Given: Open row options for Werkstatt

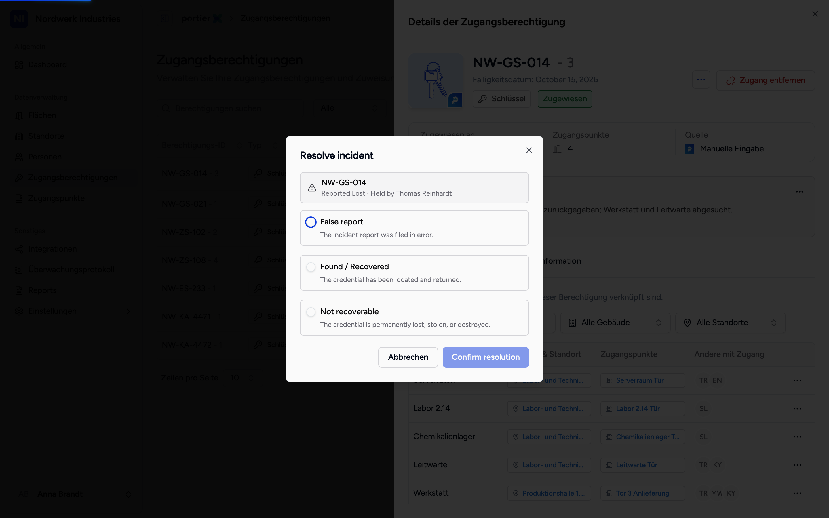Looking at the screenshot, I should point(797,493).
